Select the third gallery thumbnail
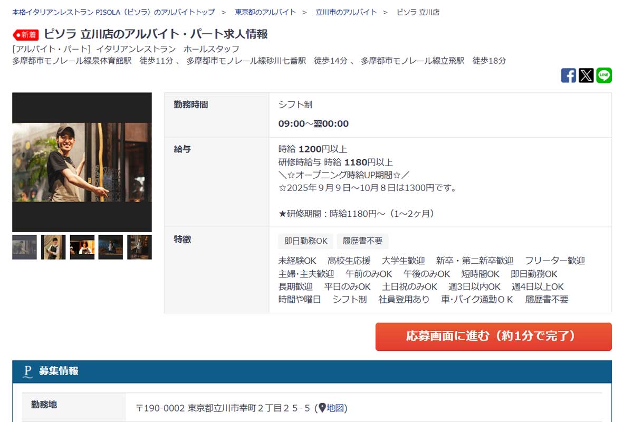Viewport: 633px width, 422px height. point(82,247)
